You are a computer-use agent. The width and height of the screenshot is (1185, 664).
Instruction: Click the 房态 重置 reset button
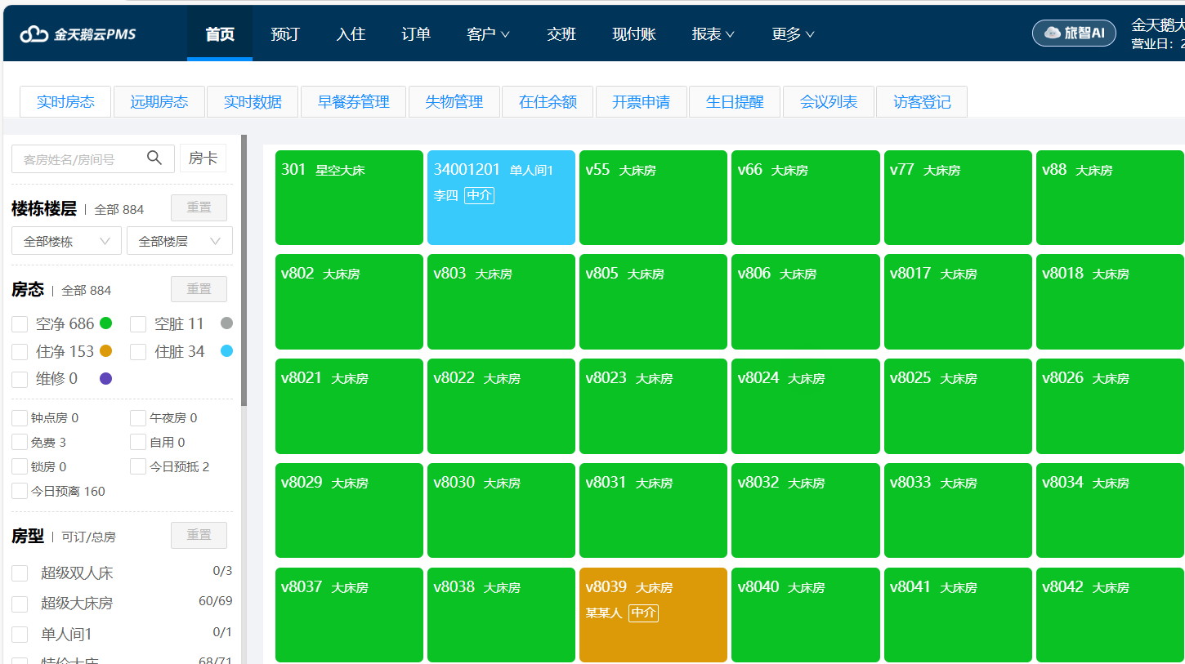[199, 288]
